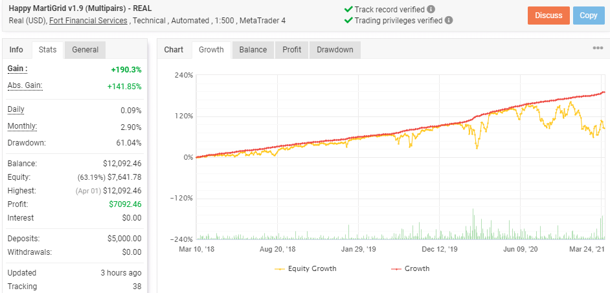Click the blue Copy button
Image resolution: width=610 pixels, height=293 pixels.
coord(589,16)
